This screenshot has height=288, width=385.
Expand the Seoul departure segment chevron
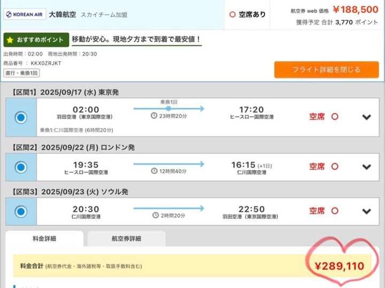tap(366, 211)
